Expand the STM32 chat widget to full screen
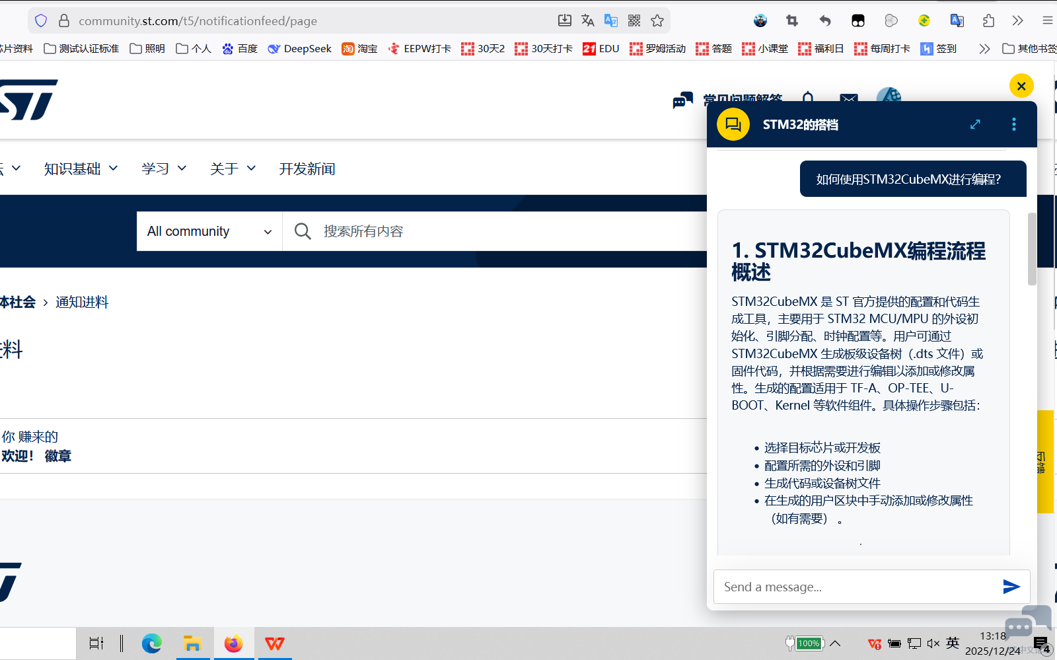 click(975, 124)
